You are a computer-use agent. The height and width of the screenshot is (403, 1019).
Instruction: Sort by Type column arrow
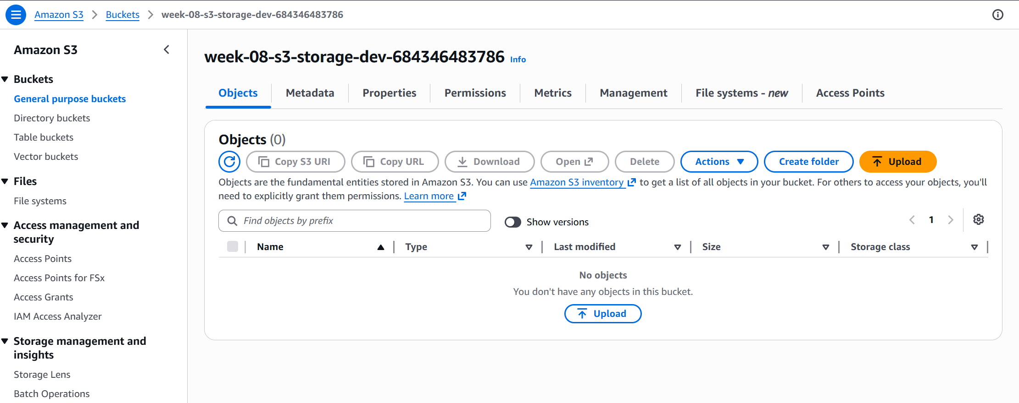529,247
